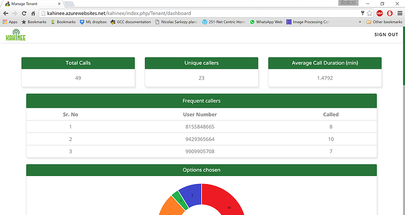Open the Chrome hamburger menu
Screen dimensions: 405x215
click(400, 13)
